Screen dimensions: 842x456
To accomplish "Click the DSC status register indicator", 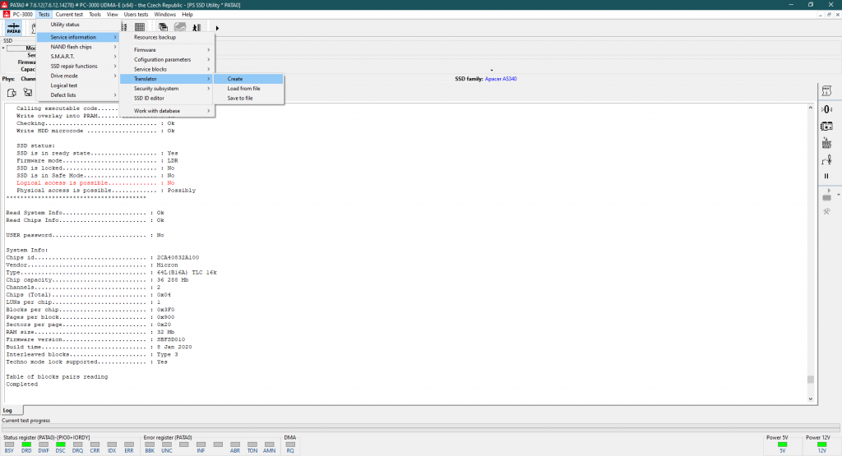I will coord(60,447).
